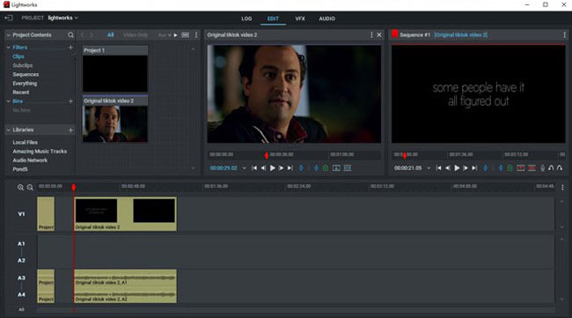Jump to end in sequence viewer
The image size is (572, 318).
point(474,168)
